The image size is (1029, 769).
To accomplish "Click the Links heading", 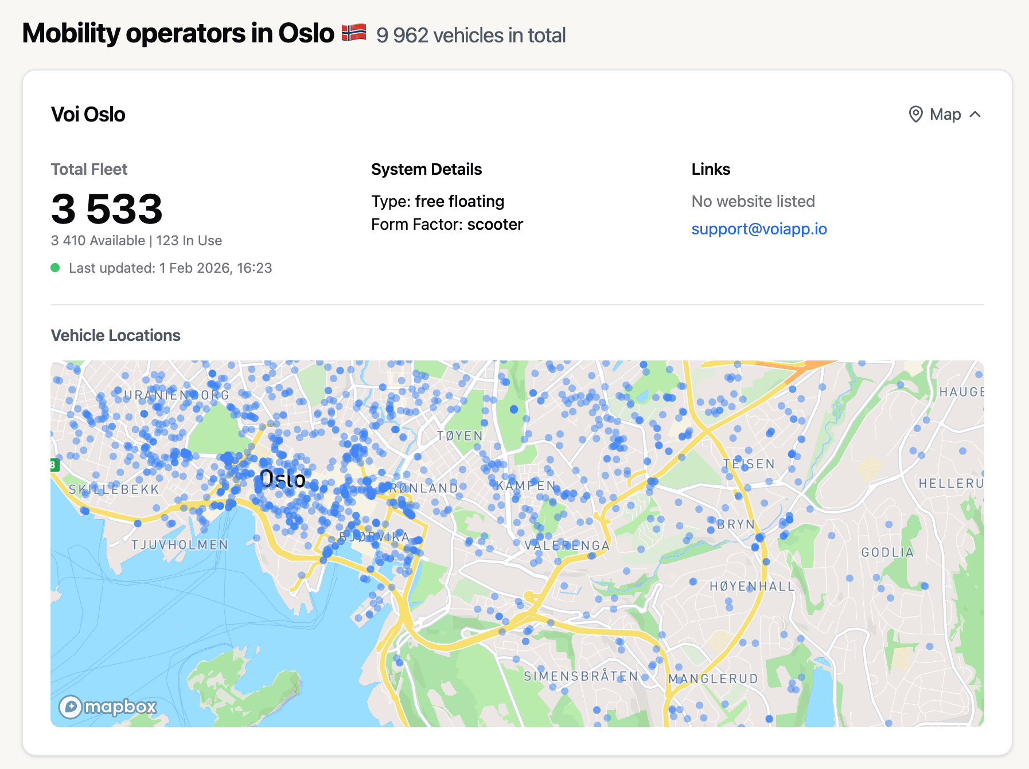I will [x=711, y=170].
